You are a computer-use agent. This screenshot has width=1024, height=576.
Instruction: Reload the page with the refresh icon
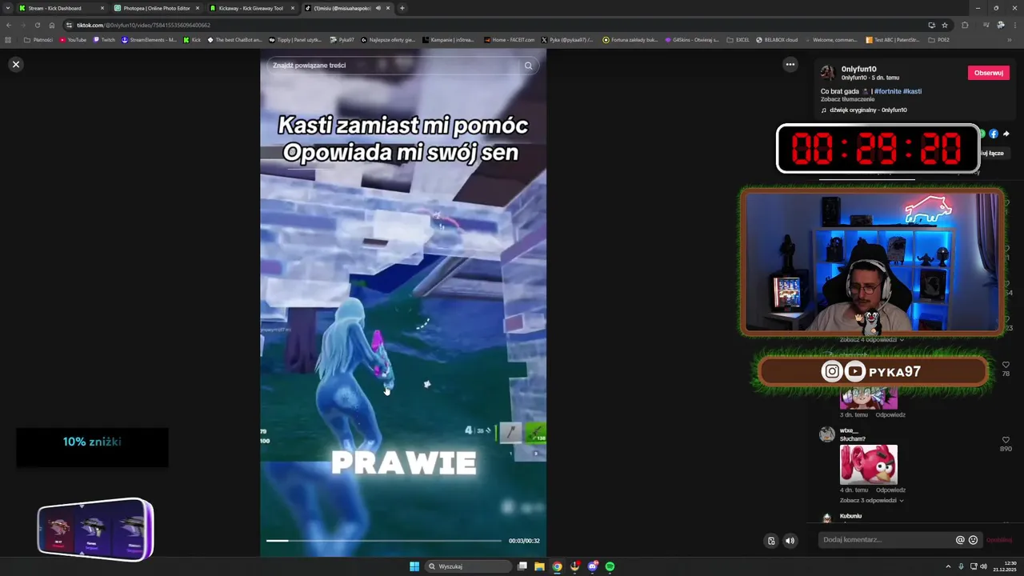[37, 25]
